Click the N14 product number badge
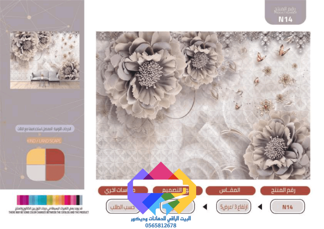Image resolution: width=324 pixels, height=229 pixels. click(285, 19)
